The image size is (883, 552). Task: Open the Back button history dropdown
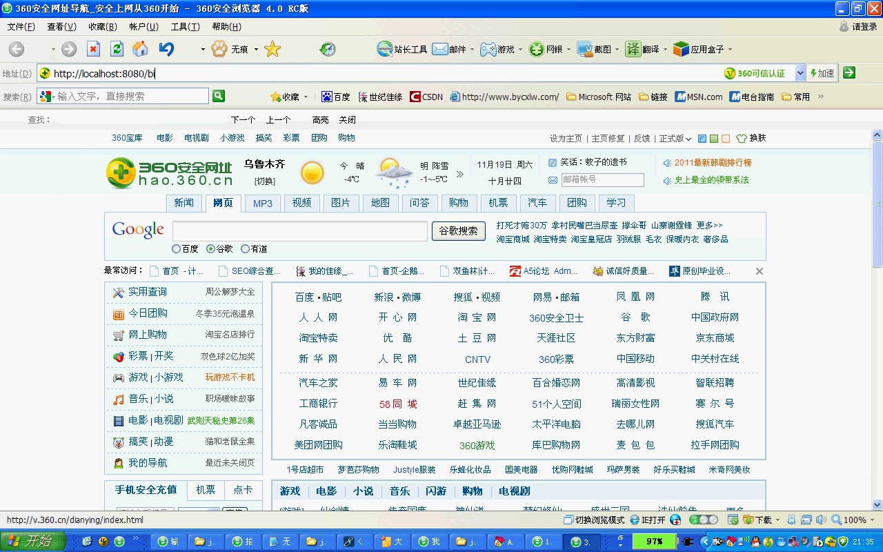(52, 50)
